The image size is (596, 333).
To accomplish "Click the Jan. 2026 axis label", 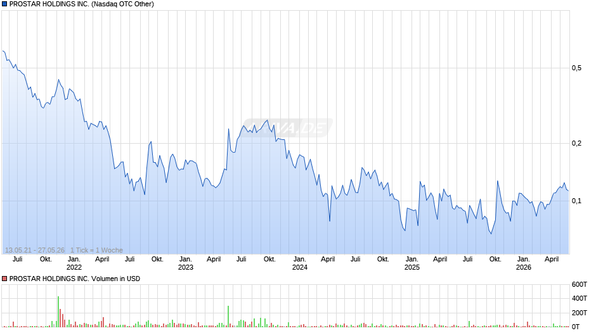I will click(x=523, y=263).
